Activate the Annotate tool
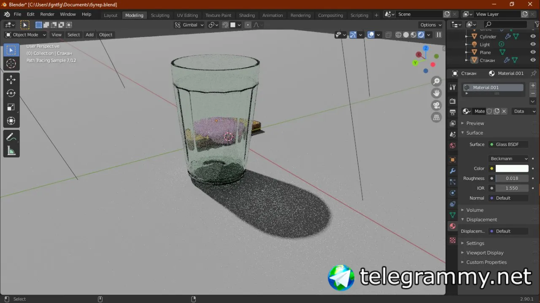The width and height of the screenshot is (540, 303). (11, 137)
